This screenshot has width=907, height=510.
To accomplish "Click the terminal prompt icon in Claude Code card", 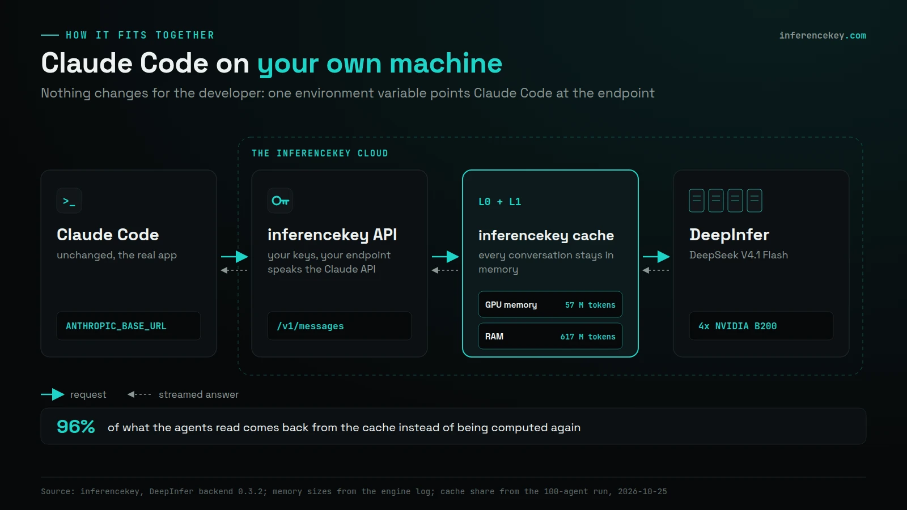I will pos(69,201).
